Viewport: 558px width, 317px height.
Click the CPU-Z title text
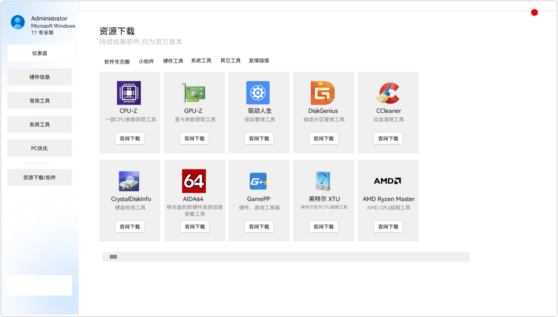[128, 111]
